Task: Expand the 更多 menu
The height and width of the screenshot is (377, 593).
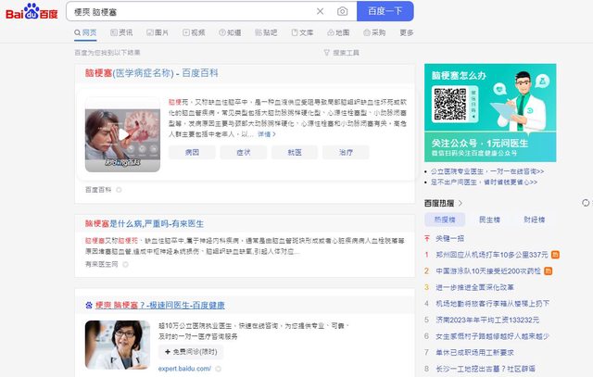Action: tap(407, 32)
